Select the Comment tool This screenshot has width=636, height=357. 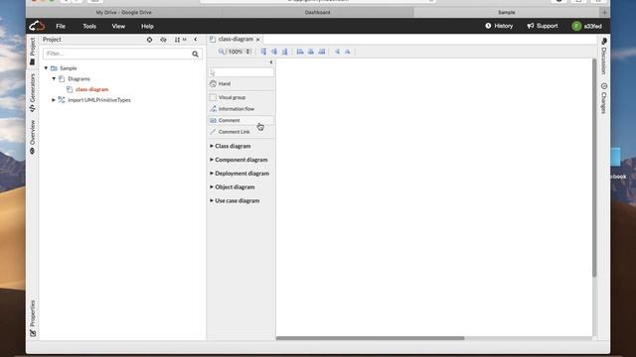240,120
